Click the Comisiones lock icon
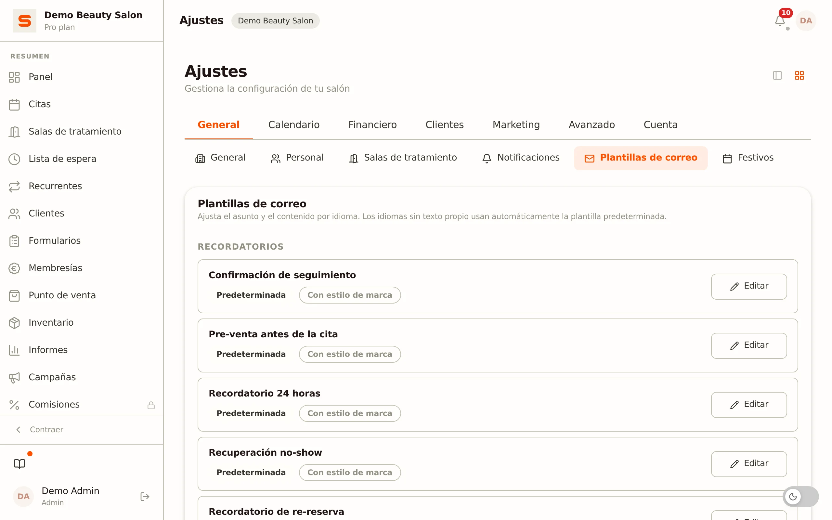 151,405
